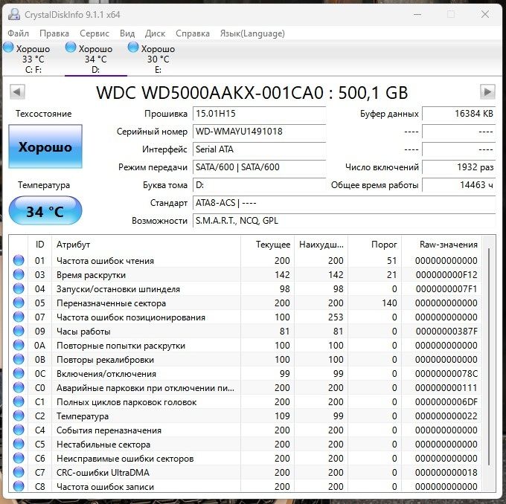Select disk D: at 34 °C
Viewport: 506px width, 504px height.
coord(96,59)
